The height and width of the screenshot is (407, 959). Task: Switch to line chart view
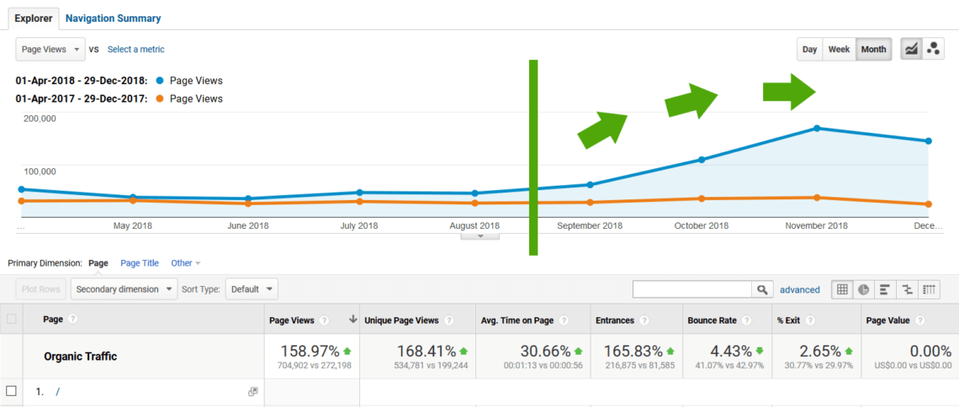coord(911,50)
